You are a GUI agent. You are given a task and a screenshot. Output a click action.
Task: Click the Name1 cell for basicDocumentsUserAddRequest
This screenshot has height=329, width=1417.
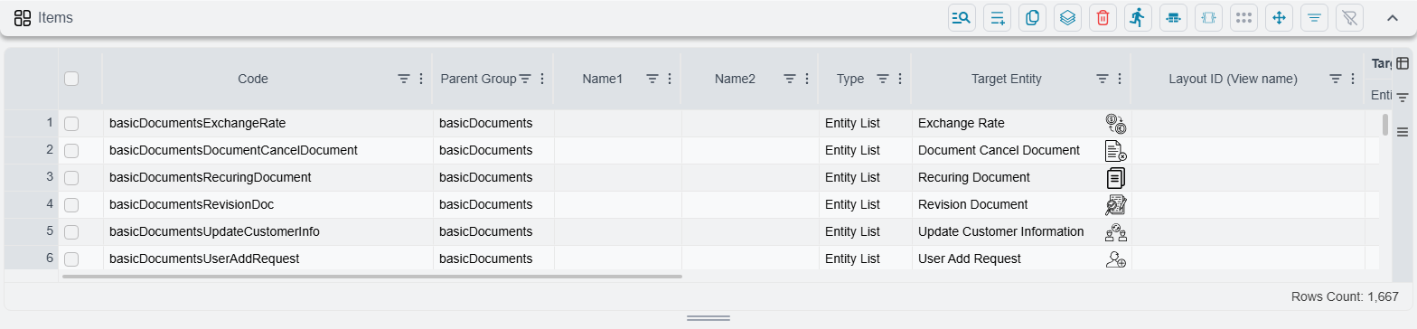[618, 259]
